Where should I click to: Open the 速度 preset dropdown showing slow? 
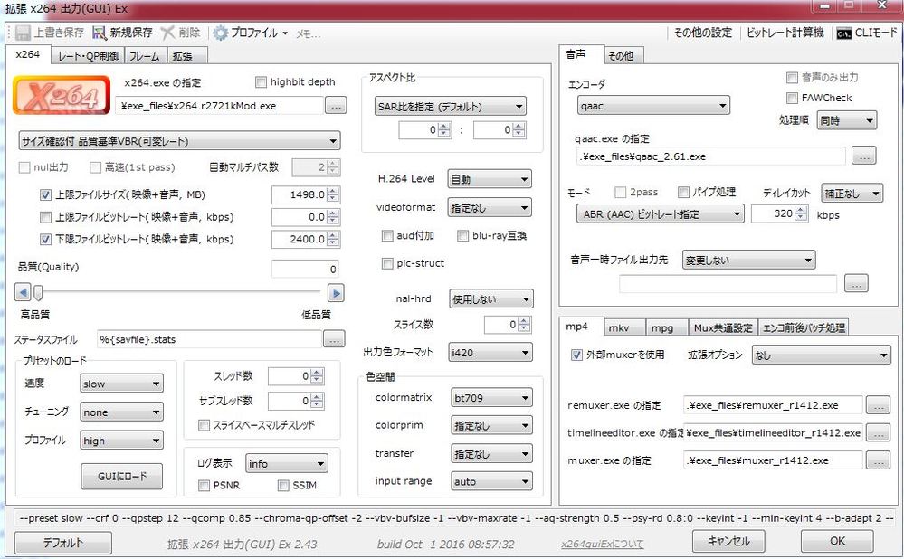coord(121,384)
